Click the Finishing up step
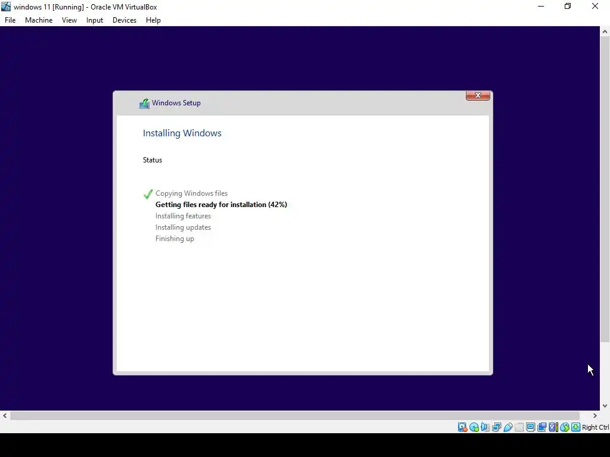 click(175, 239)
